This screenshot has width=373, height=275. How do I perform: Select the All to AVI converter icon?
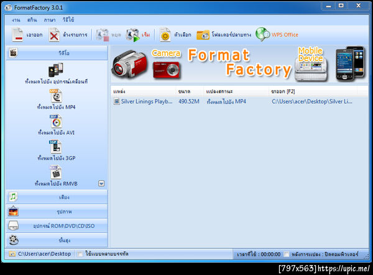coord(56,121)
